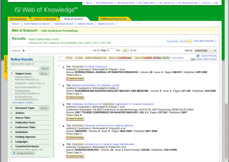
Task: Go to first page arrow icon
Action: pyautogui.click(x=94, y=51)
